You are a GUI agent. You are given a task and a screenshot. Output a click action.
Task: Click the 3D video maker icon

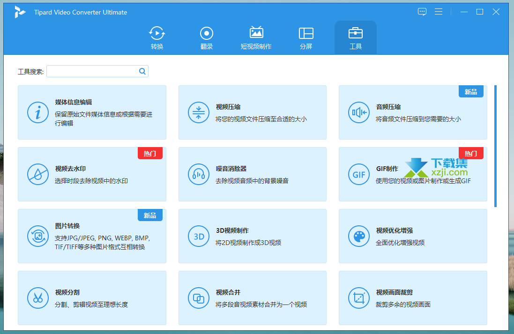tap(199, 236)
